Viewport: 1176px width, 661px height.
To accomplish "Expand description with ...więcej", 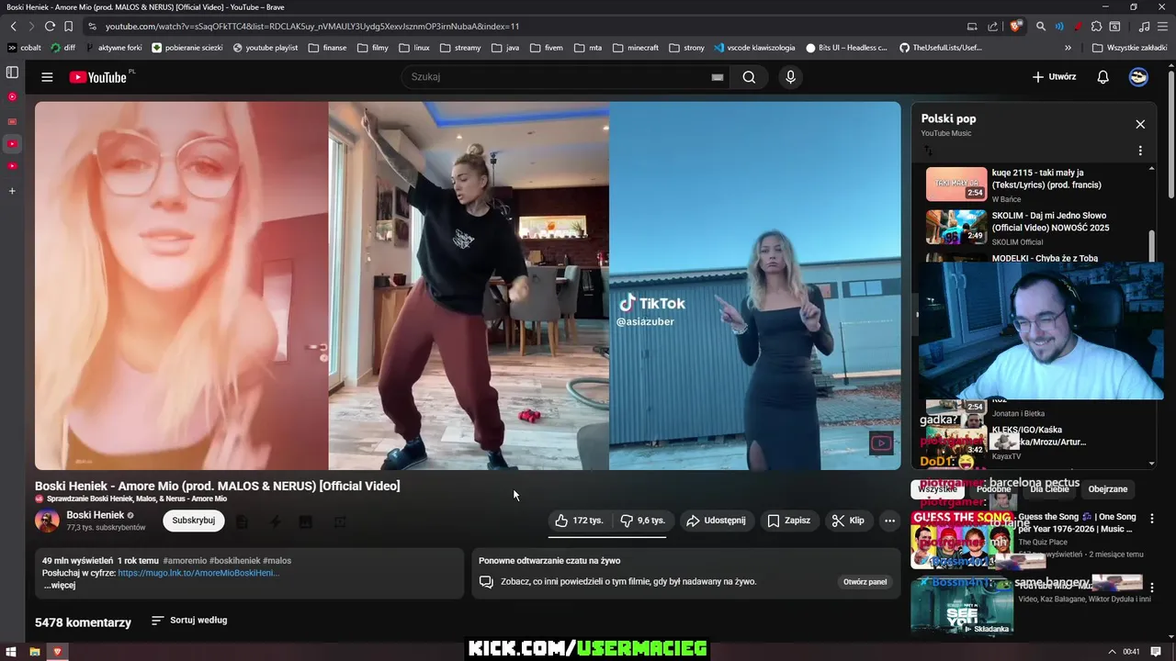I will 60,586.
